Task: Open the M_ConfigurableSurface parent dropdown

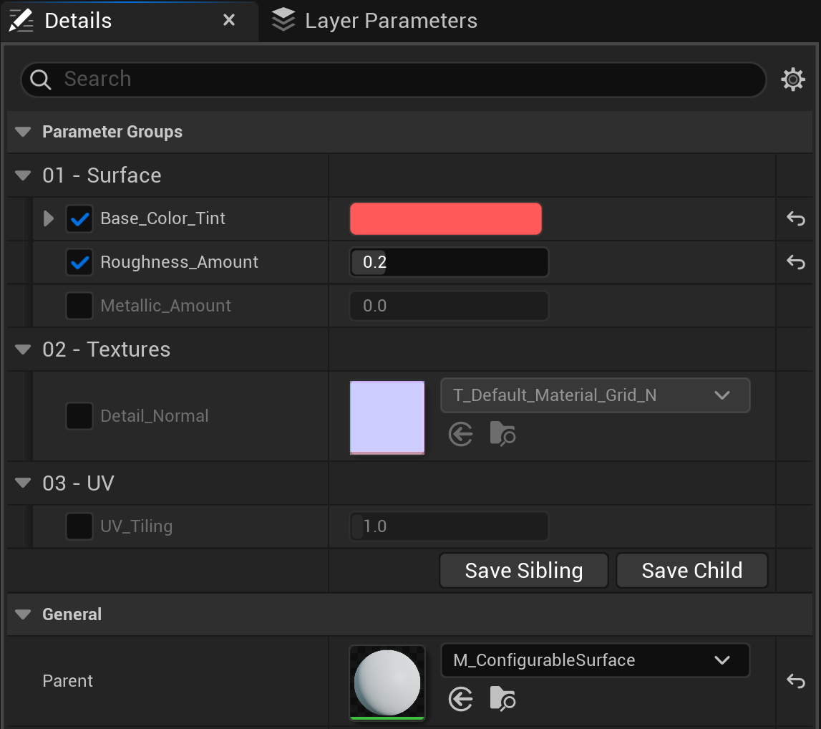Action: 596,660
